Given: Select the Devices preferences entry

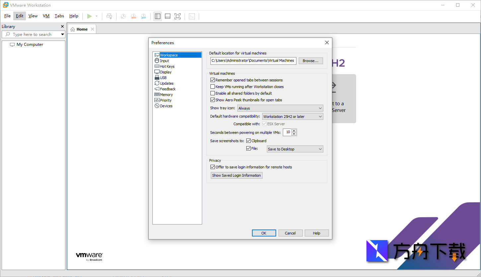Looking at the screenshot, I should pyautogui.click(x=165, y=106).
